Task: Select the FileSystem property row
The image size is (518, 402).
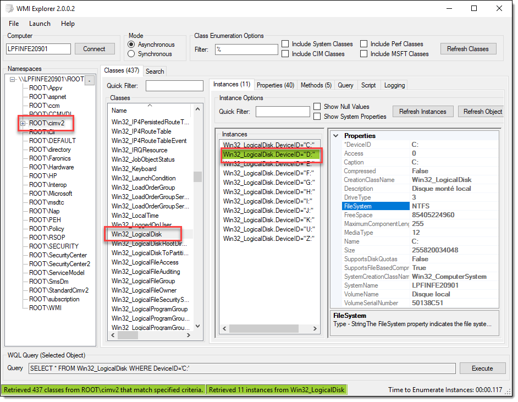Action: [x=420, y=206]
